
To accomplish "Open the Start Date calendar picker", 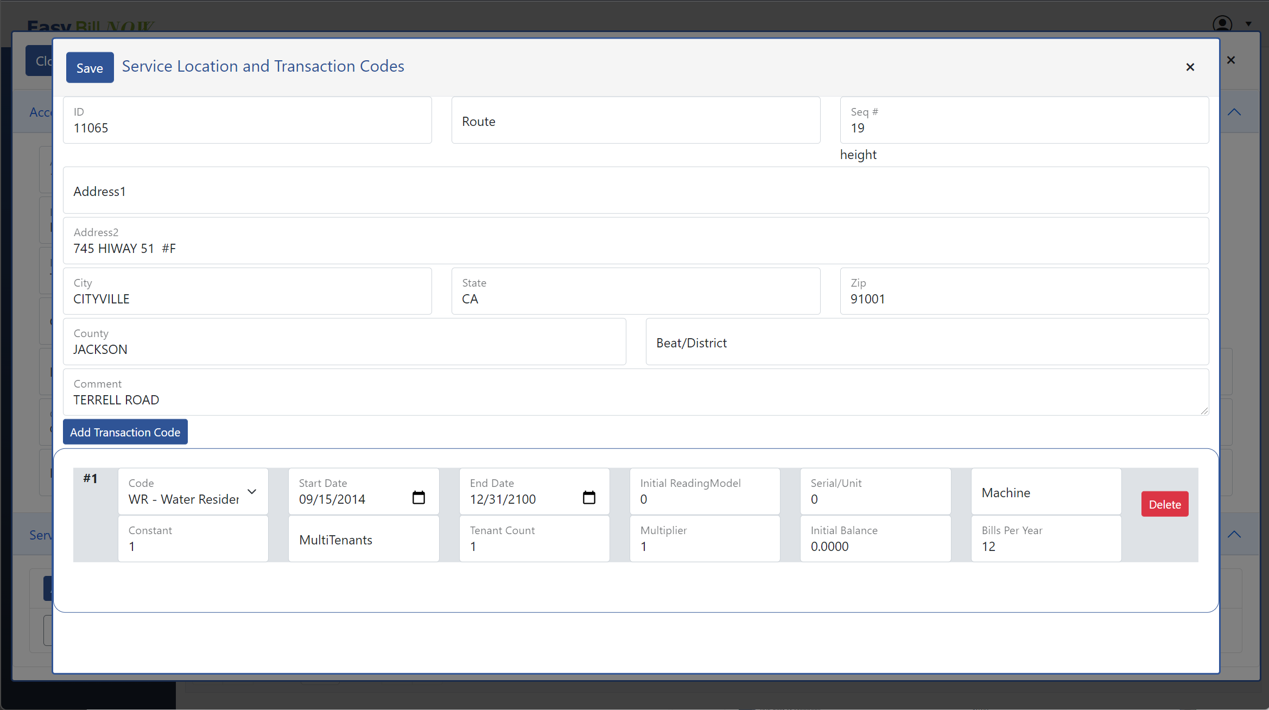I will (418, 497).
